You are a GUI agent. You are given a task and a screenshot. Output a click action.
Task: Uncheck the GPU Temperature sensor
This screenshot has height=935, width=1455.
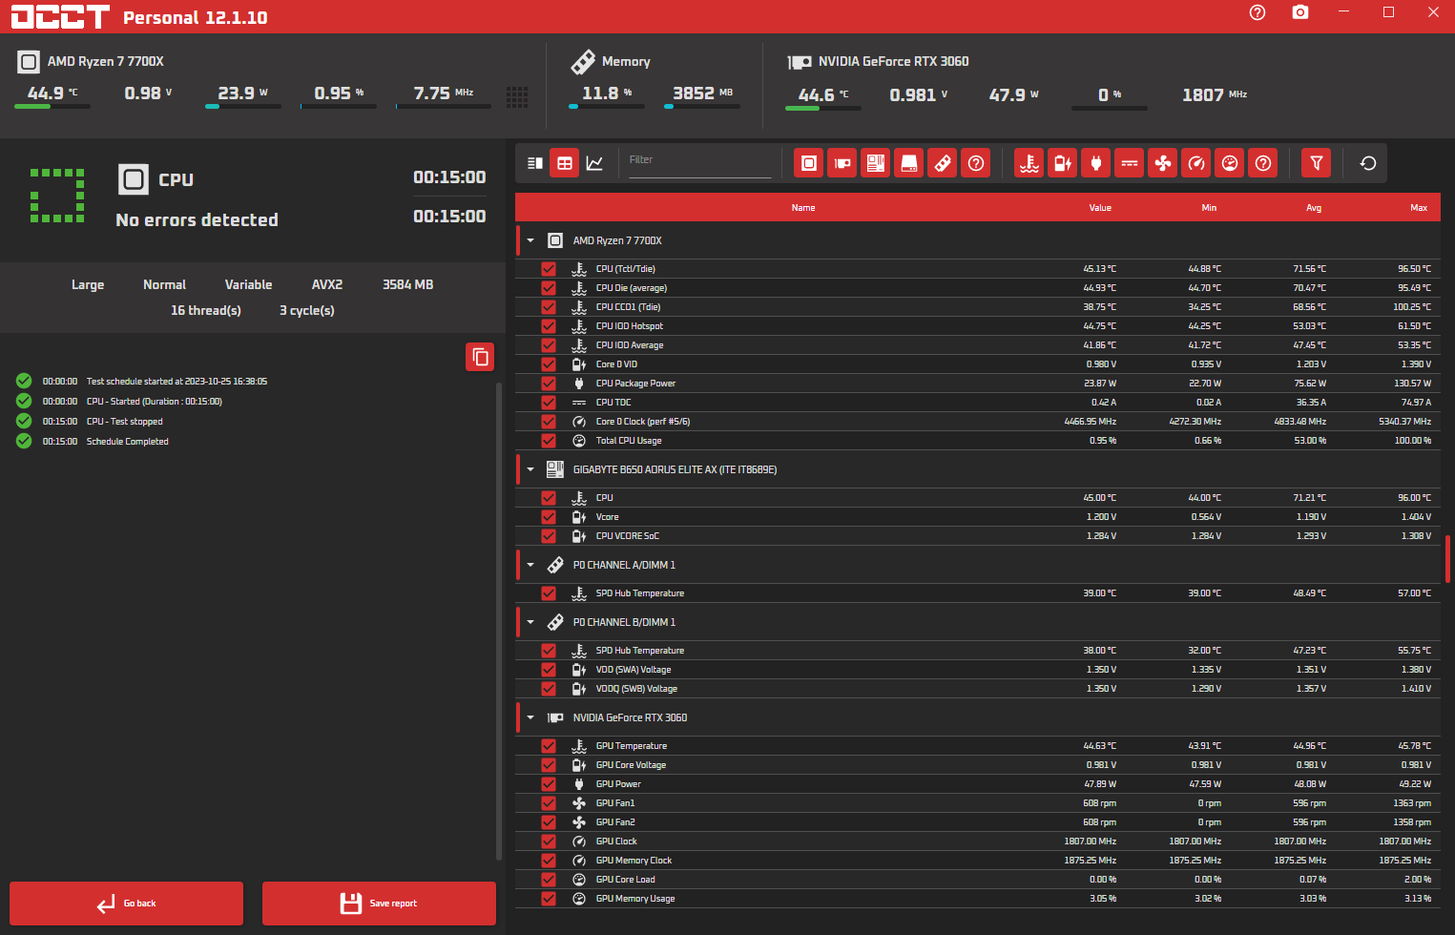click(549, 746)
